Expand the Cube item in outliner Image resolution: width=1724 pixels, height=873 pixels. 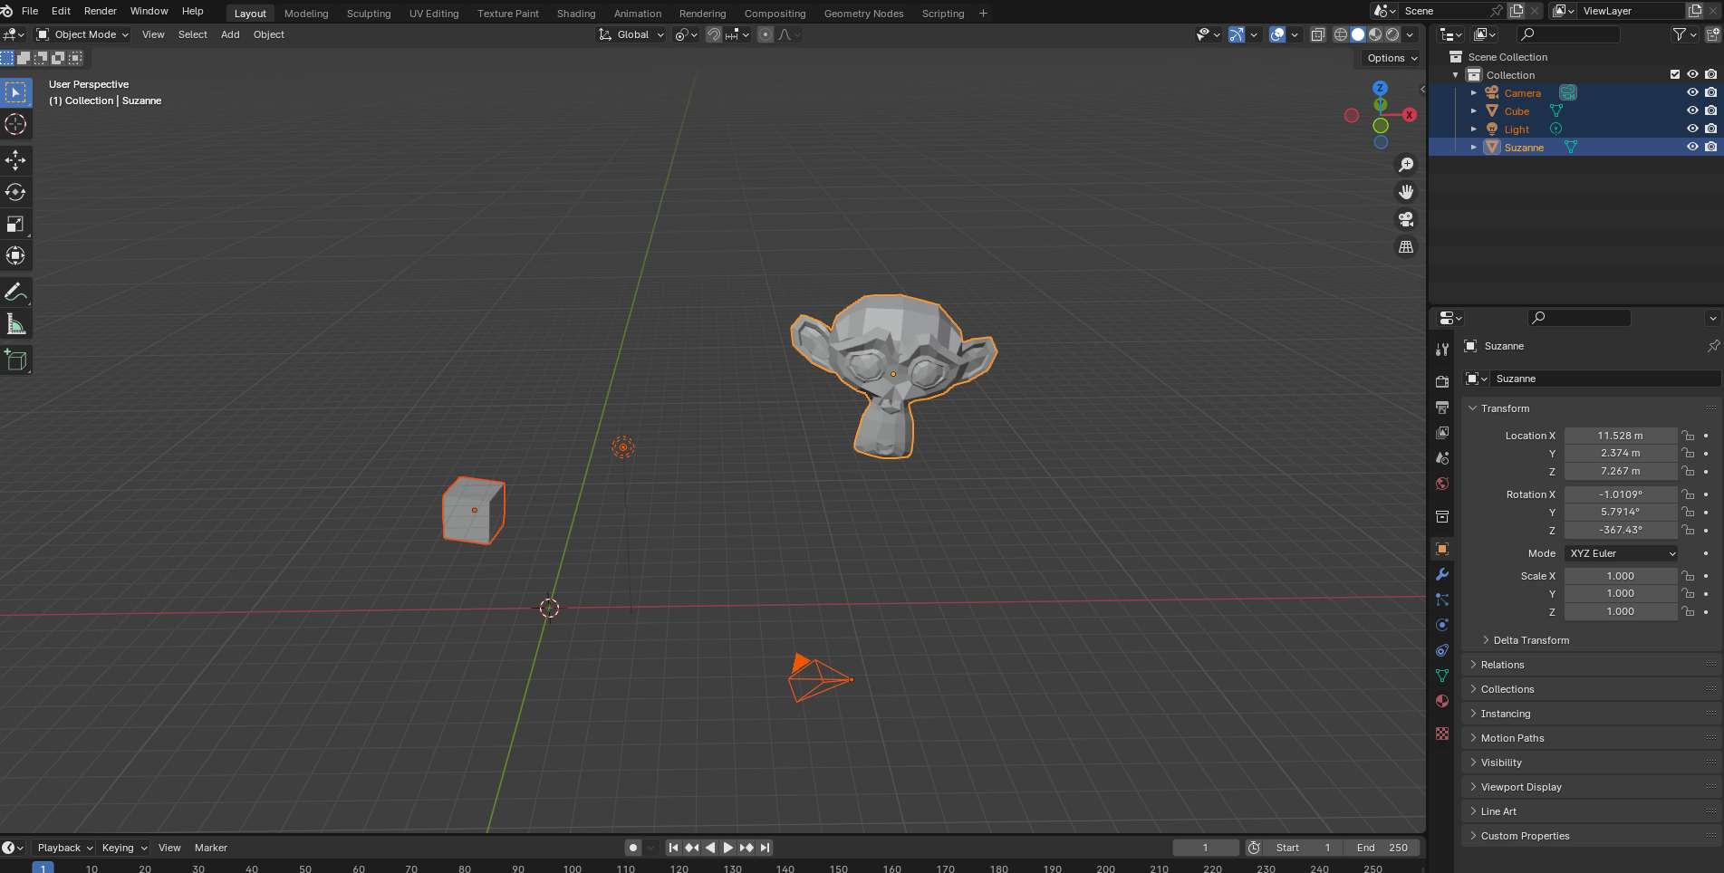1474,110
